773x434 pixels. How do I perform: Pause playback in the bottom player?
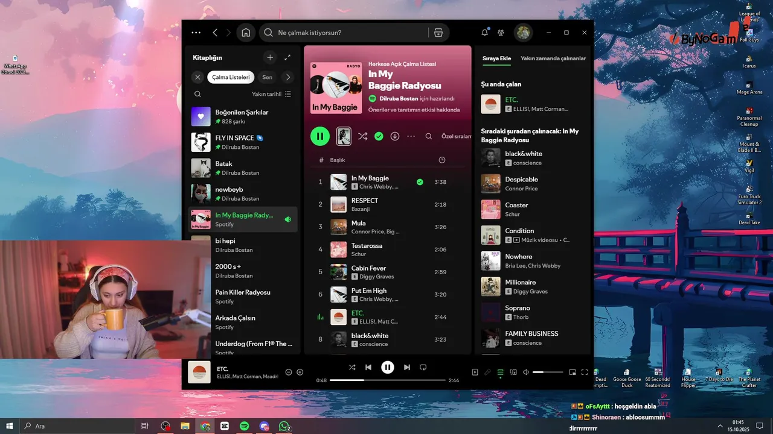(388, 367)
